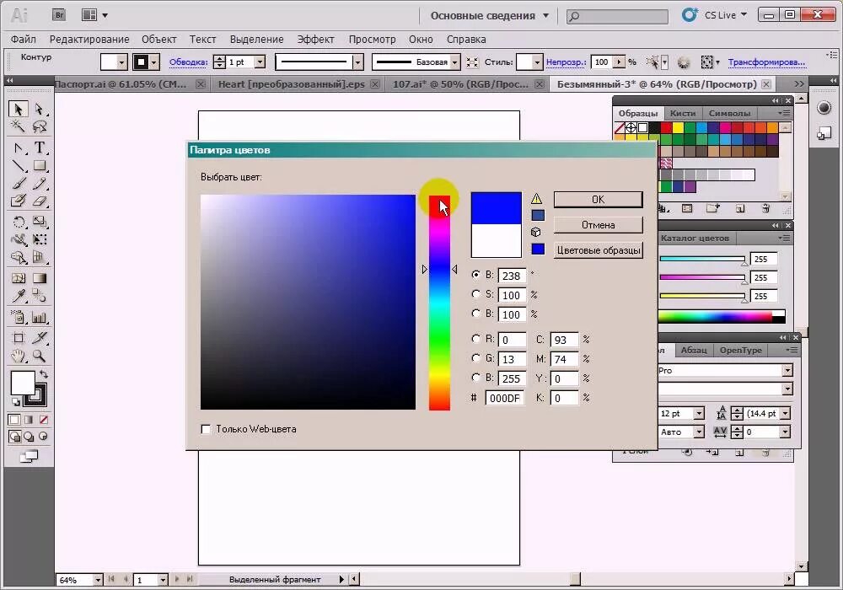Viewport: 843px width, 590px height.
Task: Select the Brightness radio button at 100%
Action: [x=475, y=314]
